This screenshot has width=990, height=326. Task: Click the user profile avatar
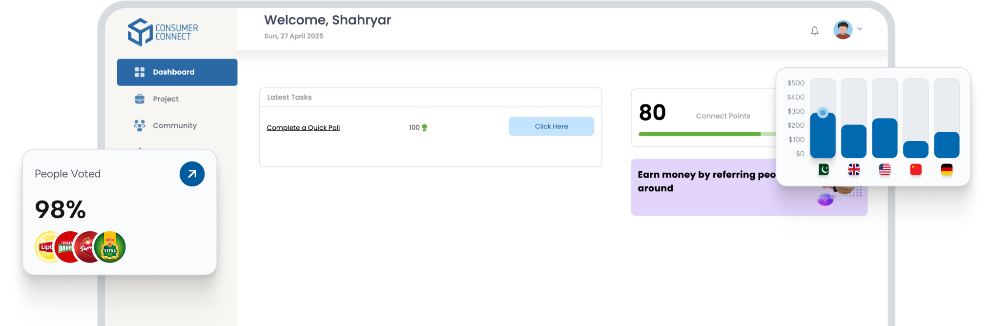[x=843, y=30]
